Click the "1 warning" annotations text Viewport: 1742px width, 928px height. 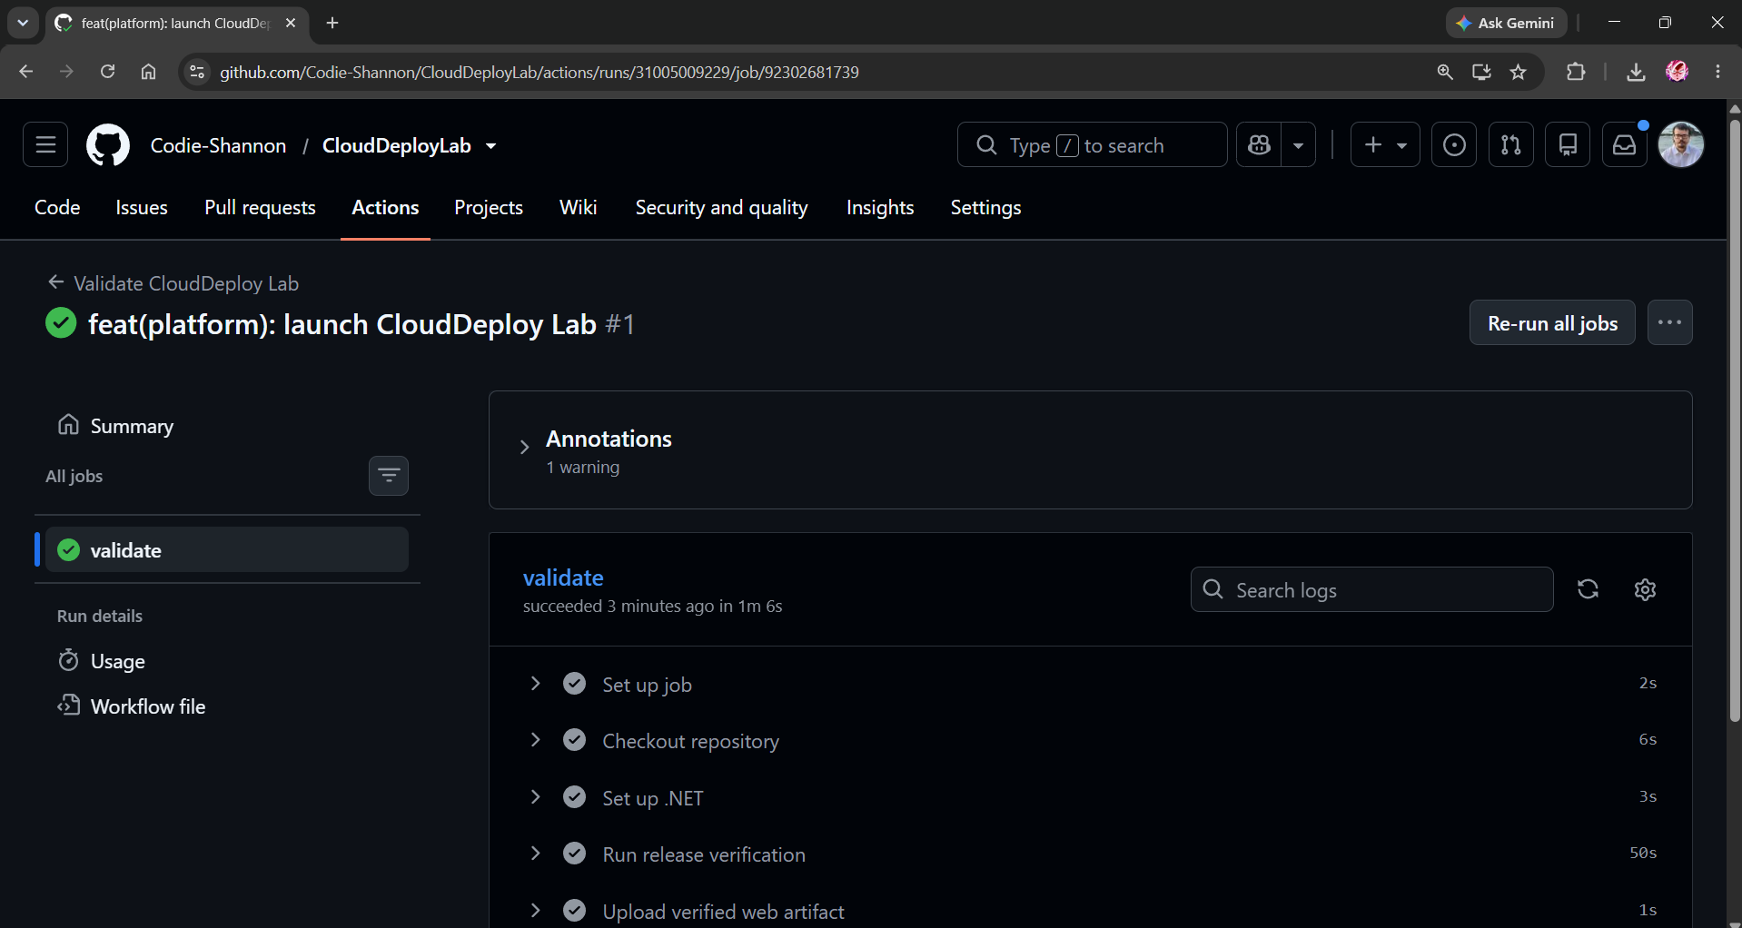tap(583, 467)
